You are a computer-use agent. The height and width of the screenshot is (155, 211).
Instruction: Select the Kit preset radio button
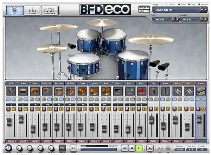point(171,5)
